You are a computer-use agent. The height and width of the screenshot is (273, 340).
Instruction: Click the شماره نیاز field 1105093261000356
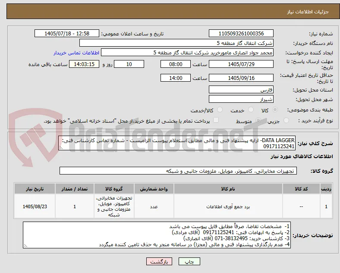pyautogui.click(x=241, y=33)
